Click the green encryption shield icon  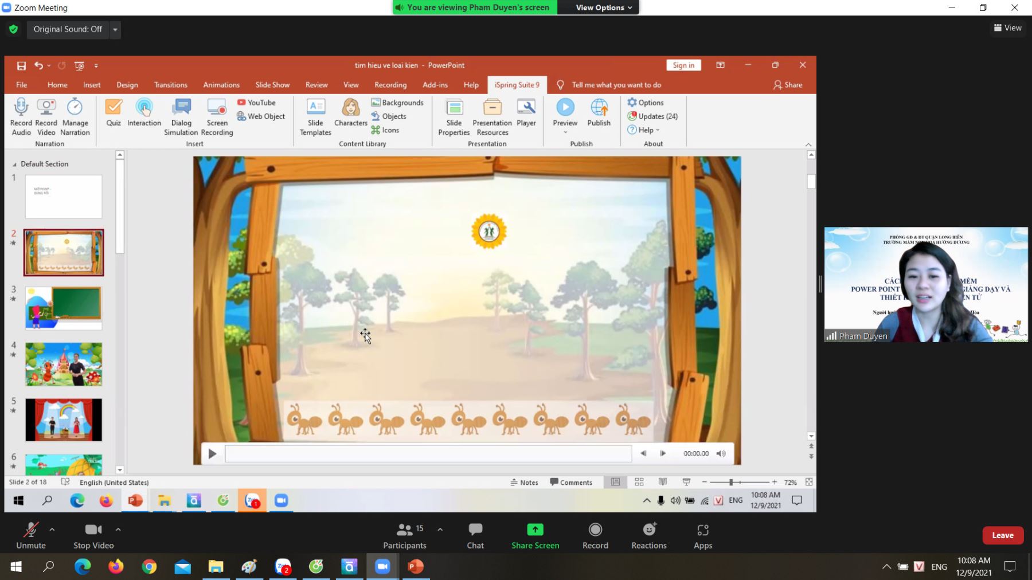coord(14,29)
